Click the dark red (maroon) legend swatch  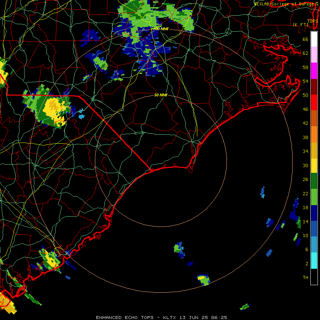(314, 86)
